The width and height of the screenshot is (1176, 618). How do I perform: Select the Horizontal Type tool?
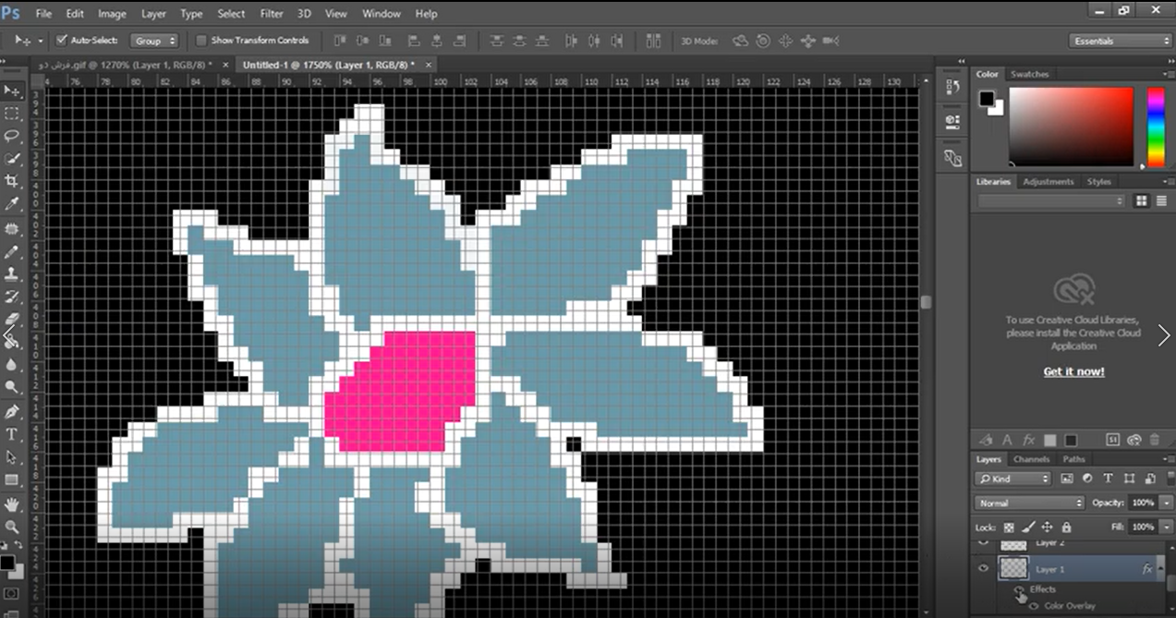[12, 434]
